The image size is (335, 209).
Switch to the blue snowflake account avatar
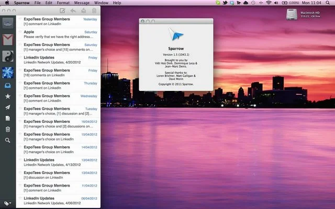(8, 73)
